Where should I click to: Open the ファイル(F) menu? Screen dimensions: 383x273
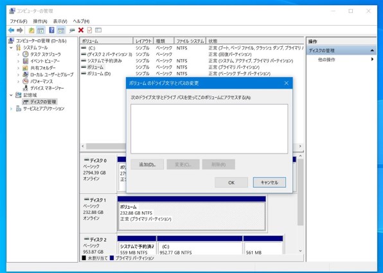click(x=19, y=21)
